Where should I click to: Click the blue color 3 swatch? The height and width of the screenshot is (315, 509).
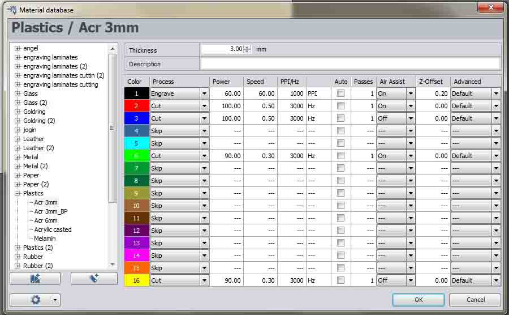coord(136,118)
